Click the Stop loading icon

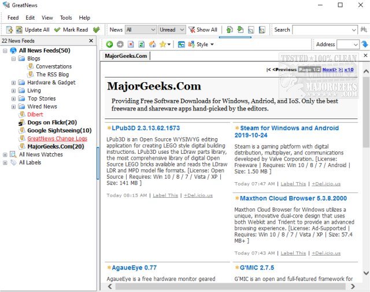131,44
